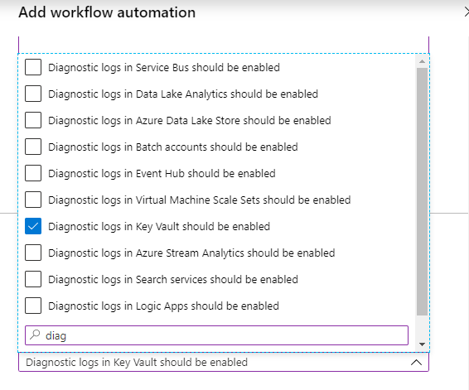Click 'Diagnostic logs in Azure Stream Analytics' label

tap(191, 253)
